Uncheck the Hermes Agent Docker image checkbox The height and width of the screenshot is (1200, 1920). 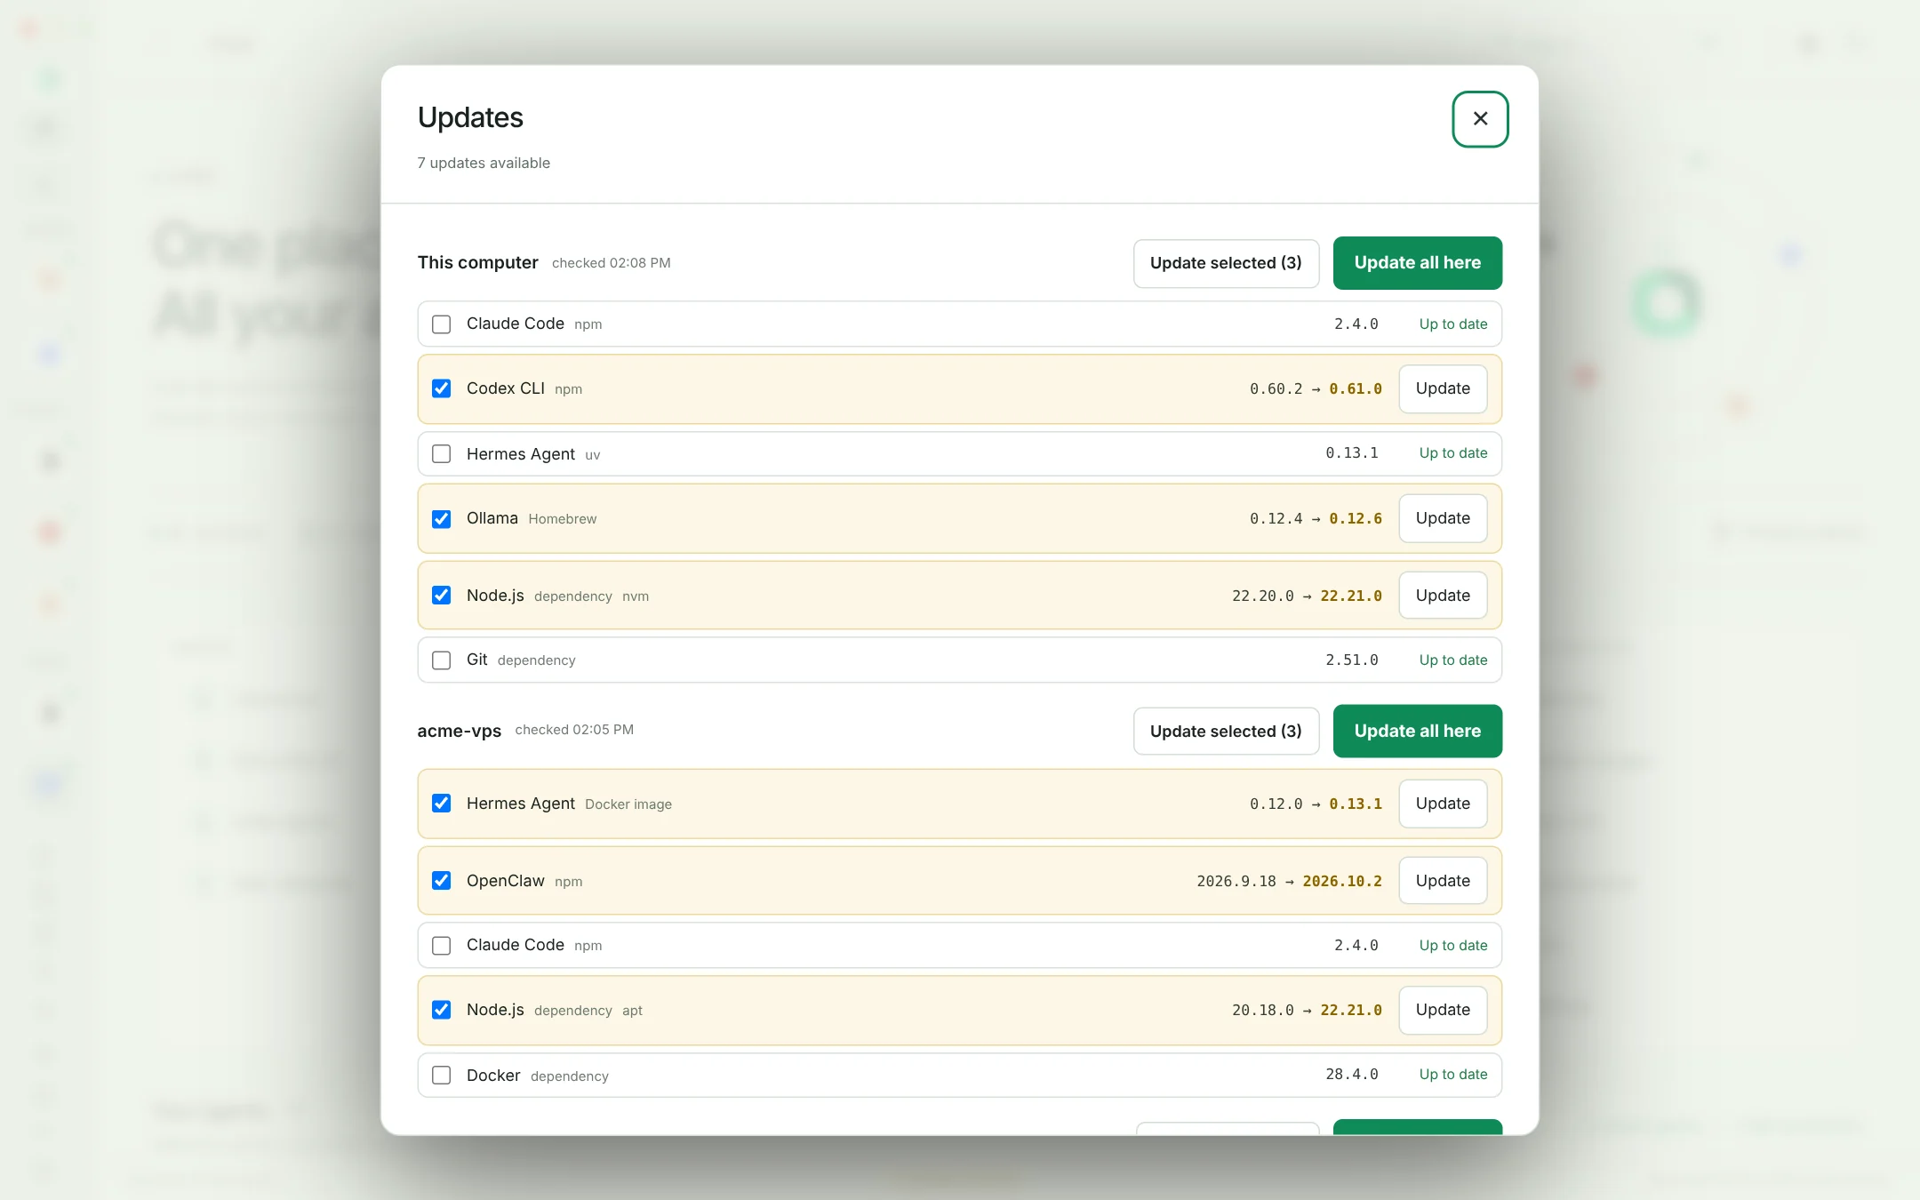click(441, 803)
